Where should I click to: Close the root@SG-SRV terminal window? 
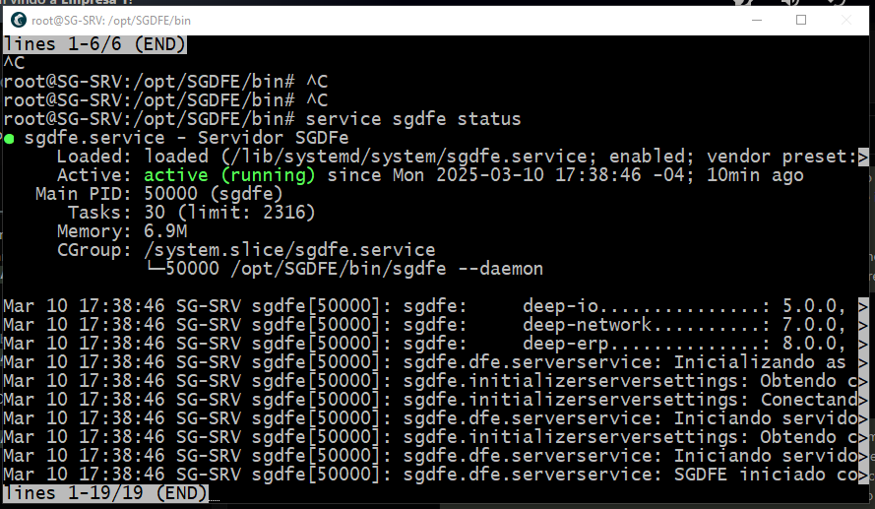(x=846, y=20)
